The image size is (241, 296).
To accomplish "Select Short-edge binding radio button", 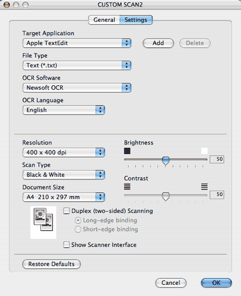I will click(x=78, y=229).
